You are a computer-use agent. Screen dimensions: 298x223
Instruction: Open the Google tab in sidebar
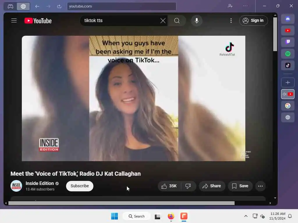point(288,106)
